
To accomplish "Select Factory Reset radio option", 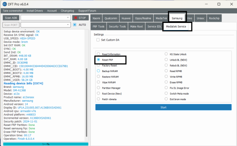I will click(98, 65).
